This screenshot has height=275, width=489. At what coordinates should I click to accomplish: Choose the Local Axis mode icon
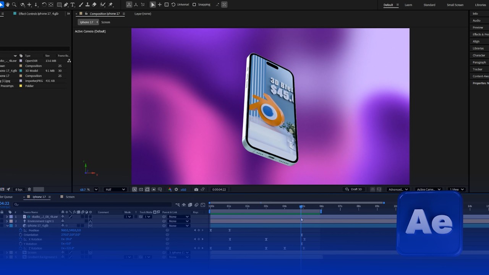tap(129, 5)
